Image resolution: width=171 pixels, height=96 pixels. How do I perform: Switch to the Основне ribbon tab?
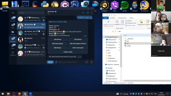pos(112,18)
